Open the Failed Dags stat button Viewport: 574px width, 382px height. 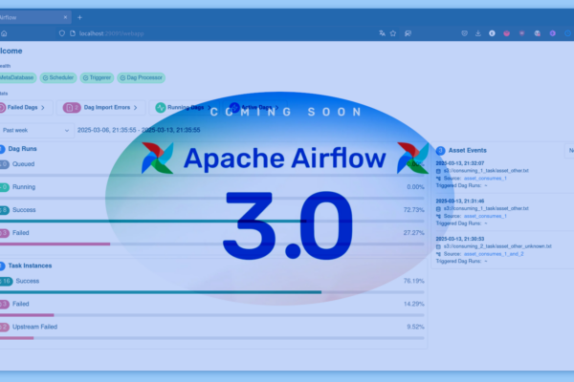[26, 108]
